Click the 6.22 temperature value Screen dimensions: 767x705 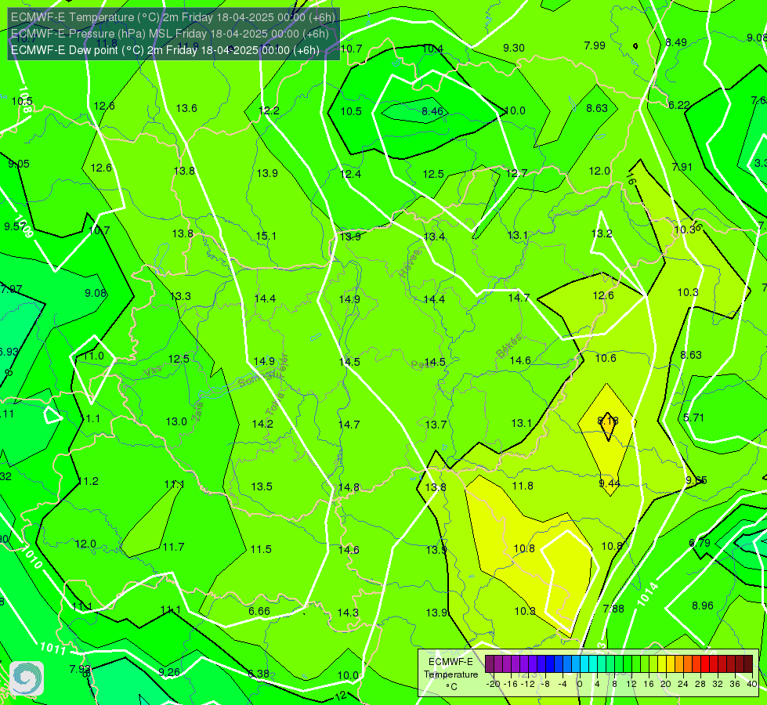(x=679, y=105)
